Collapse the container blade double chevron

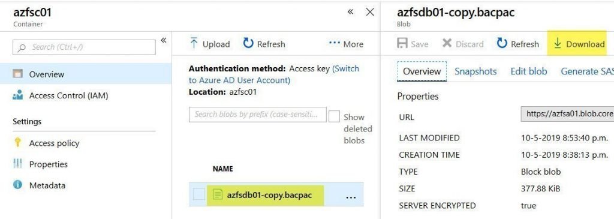(350, 12)
